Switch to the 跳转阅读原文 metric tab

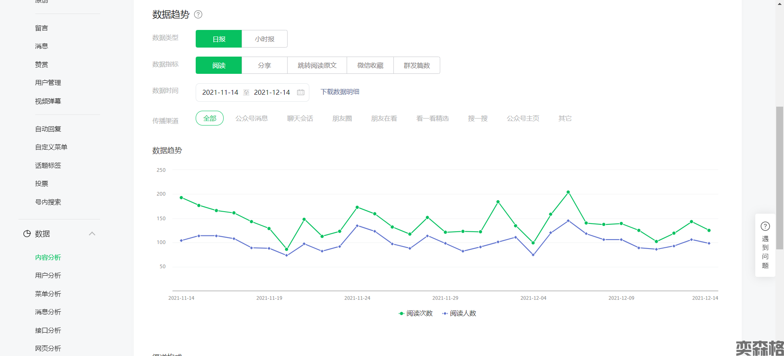click(317, 65)
